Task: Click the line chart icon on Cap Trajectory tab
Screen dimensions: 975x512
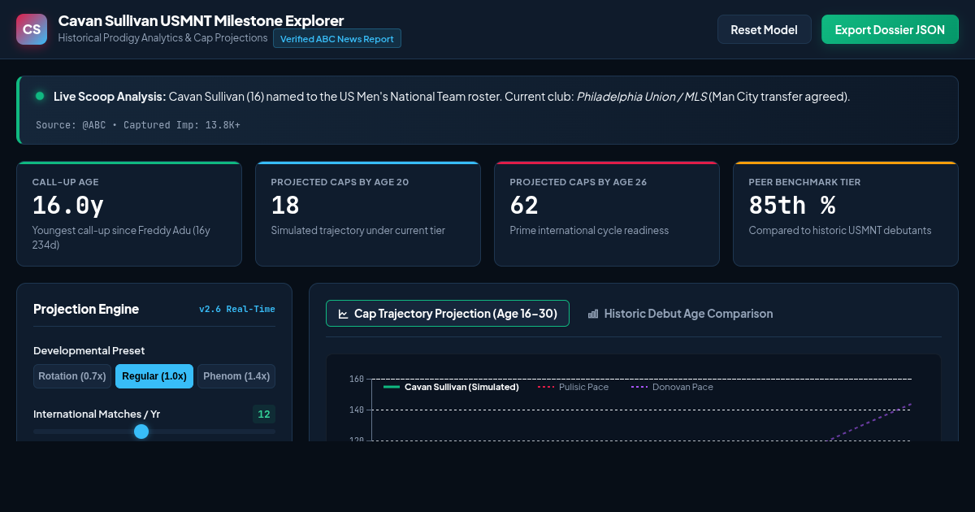Action: (344, 314)
